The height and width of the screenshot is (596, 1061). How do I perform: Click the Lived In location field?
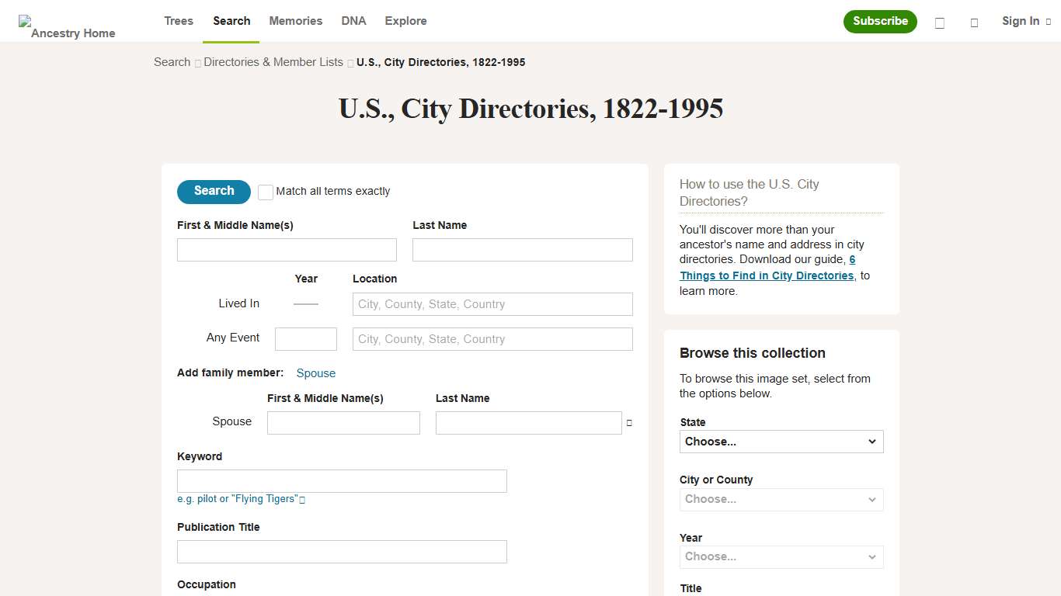(x=492, y=303)
